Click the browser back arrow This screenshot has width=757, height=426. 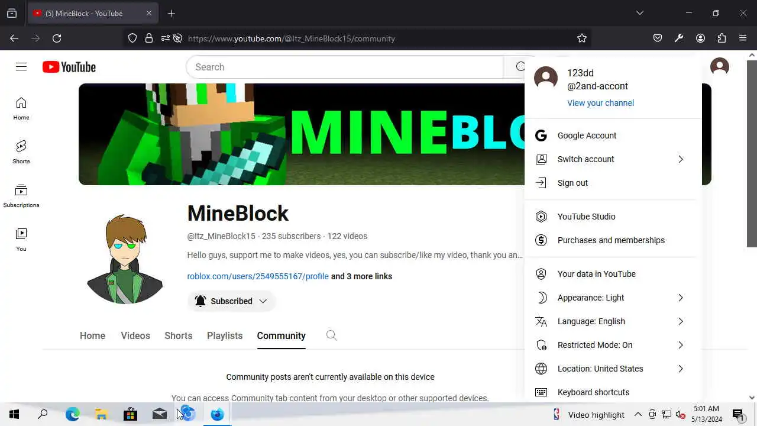tap(14, 38)
